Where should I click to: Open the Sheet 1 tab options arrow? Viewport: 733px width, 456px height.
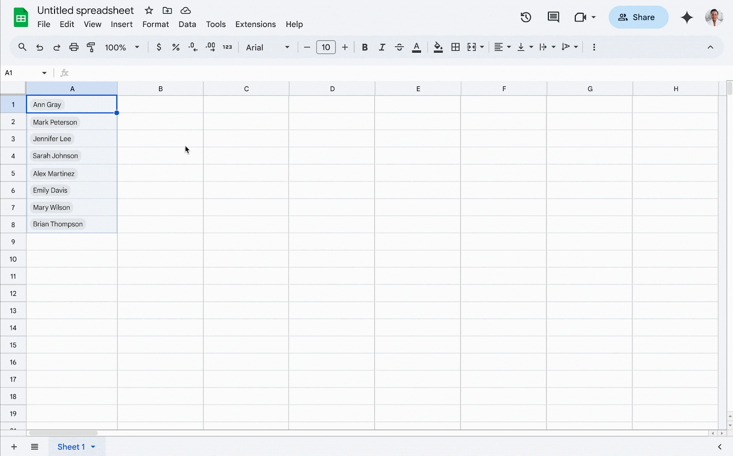click(93, 447)
